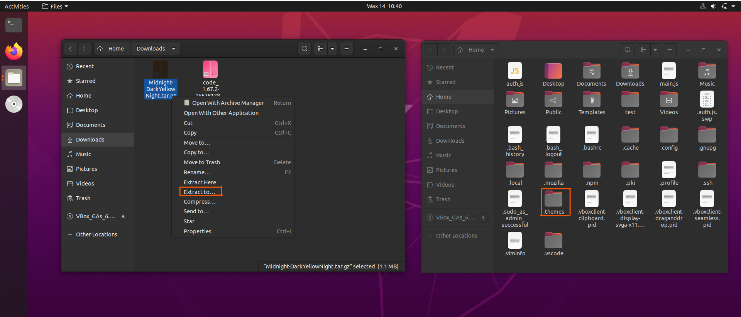Expand the Downloads path bar dropdown
Viewport: 741px width, 317px height.
click(x=174, y=49)
